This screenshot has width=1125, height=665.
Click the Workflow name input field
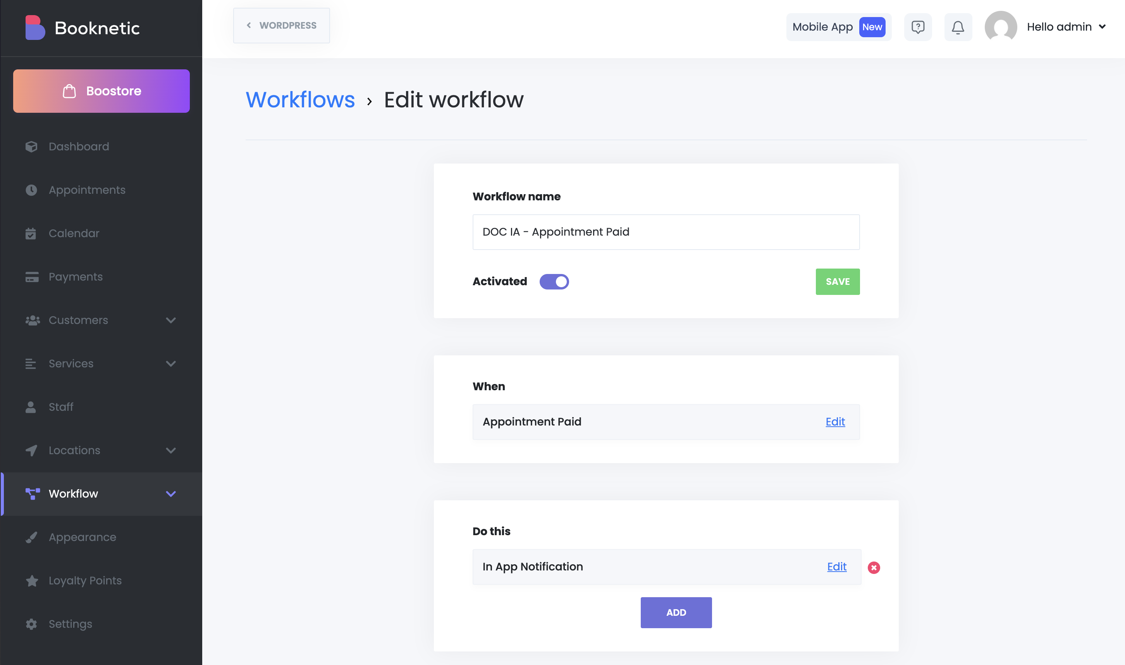pyautogui.click(x=666, y=232)
